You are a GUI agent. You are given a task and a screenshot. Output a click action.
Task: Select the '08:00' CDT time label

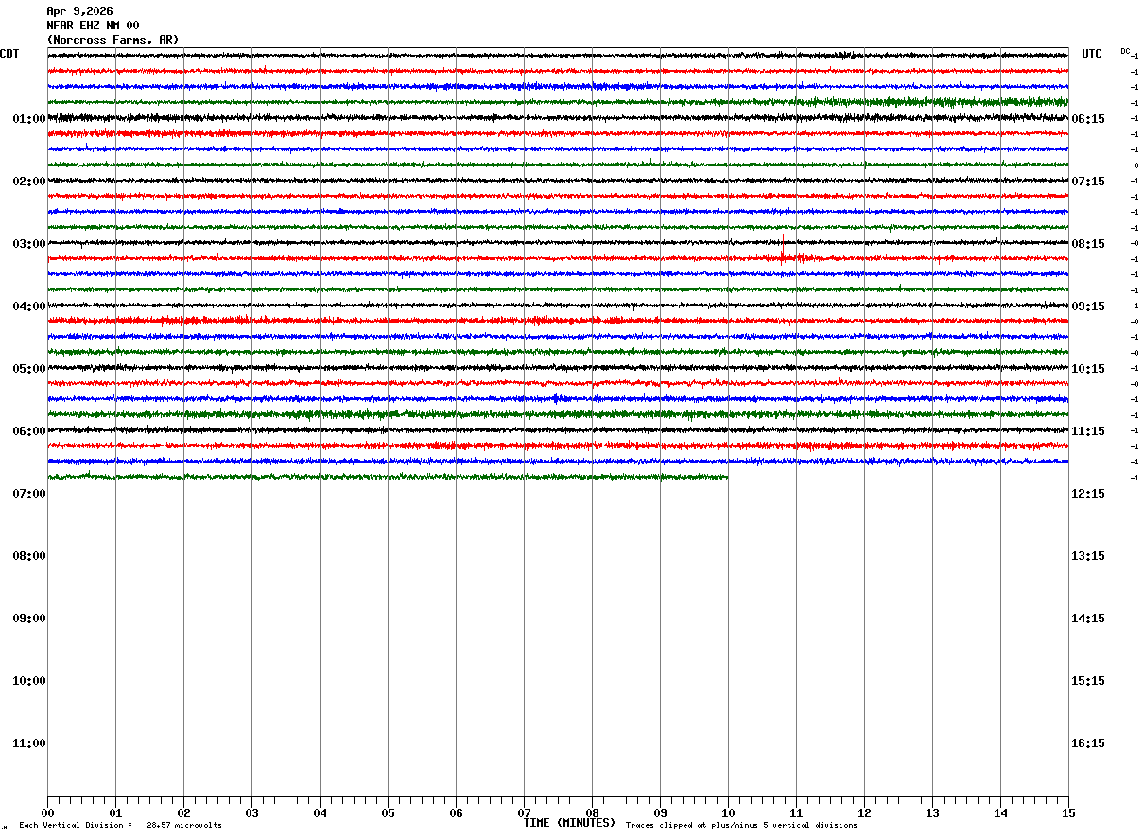coord(29,556)
